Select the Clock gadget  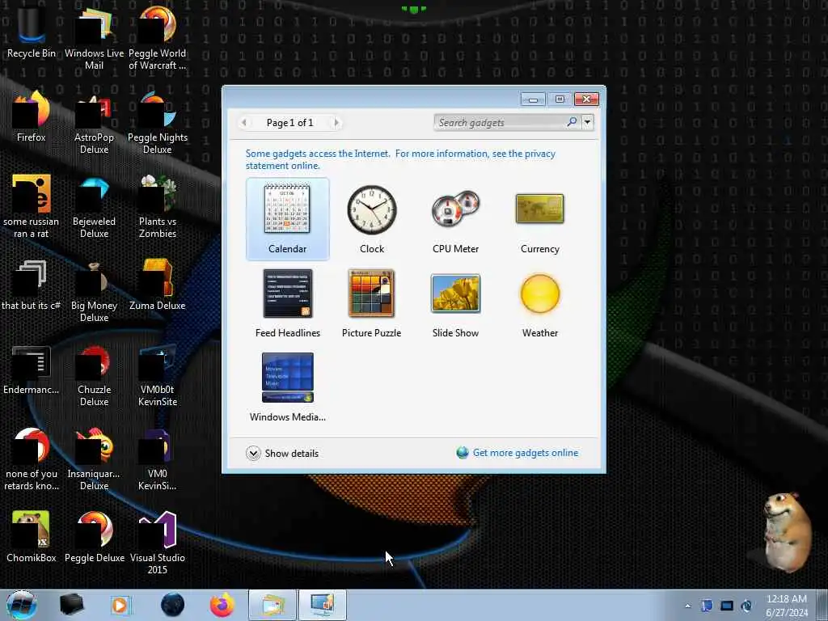[372, 218]
